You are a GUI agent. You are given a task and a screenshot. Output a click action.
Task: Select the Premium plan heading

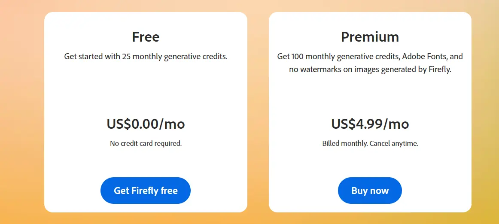pyautogui.click(x=370, y=37)
